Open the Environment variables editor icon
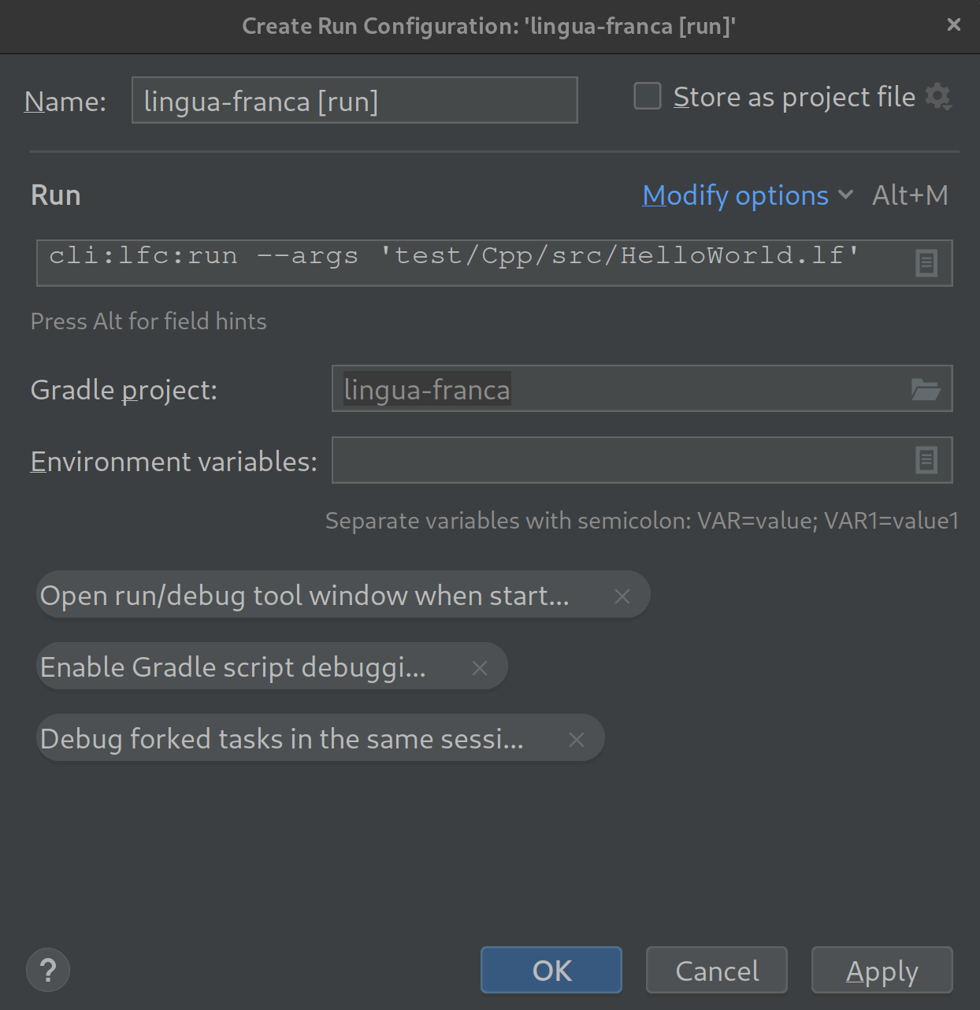The width and height of the screenshot is (980, 1010). [x=926, y=460]
